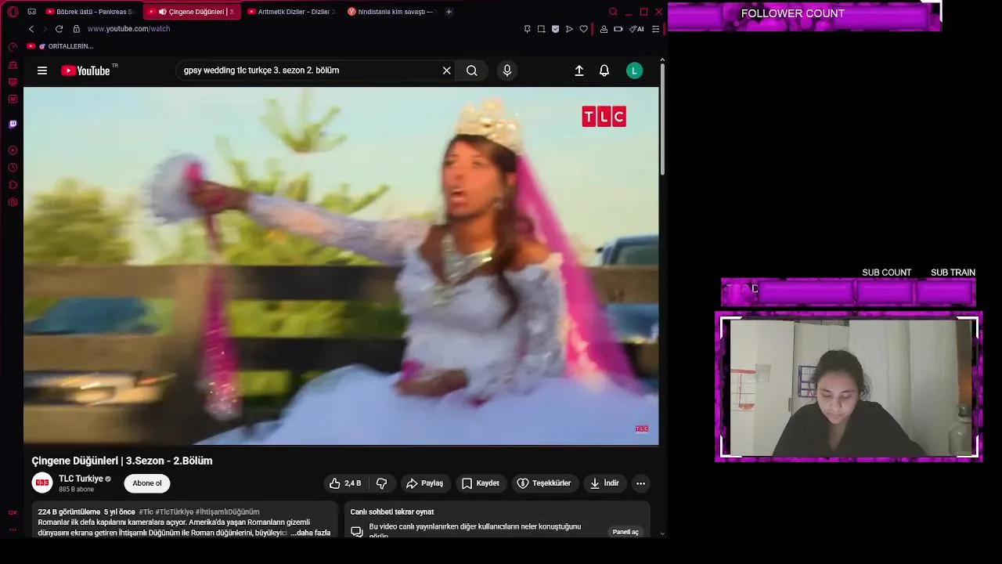Like the video showing 2,4 B
Viewport: 1002px width, 564px height.
[345, 483]
